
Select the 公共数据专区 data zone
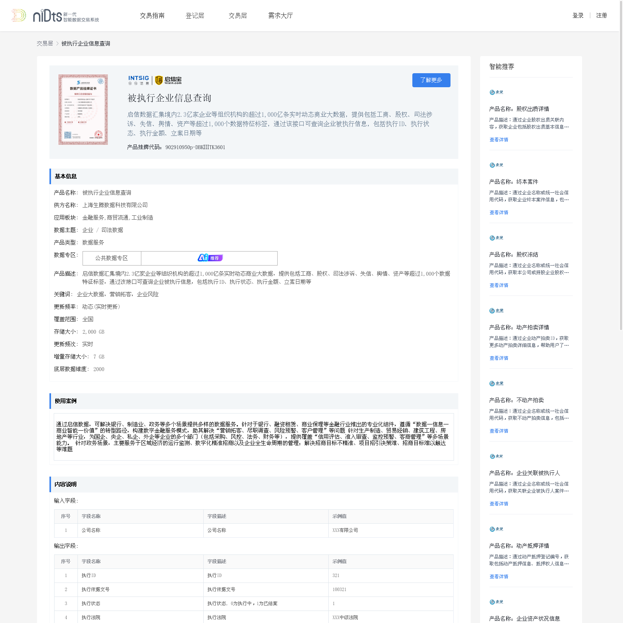(x=112, y=258)
